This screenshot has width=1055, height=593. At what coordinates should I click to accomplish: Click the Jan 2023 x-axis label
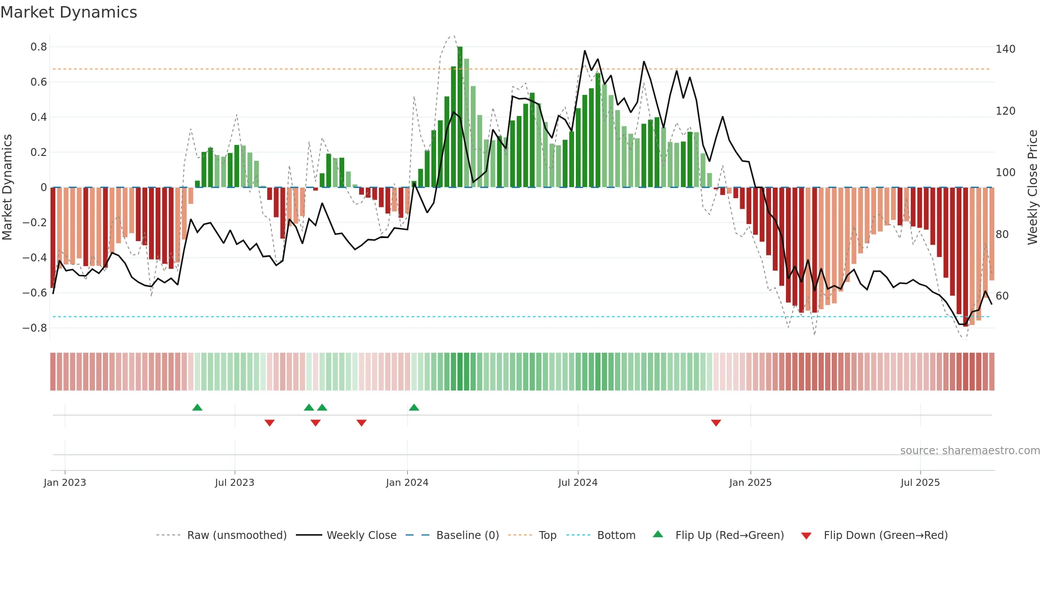[65, 482]
